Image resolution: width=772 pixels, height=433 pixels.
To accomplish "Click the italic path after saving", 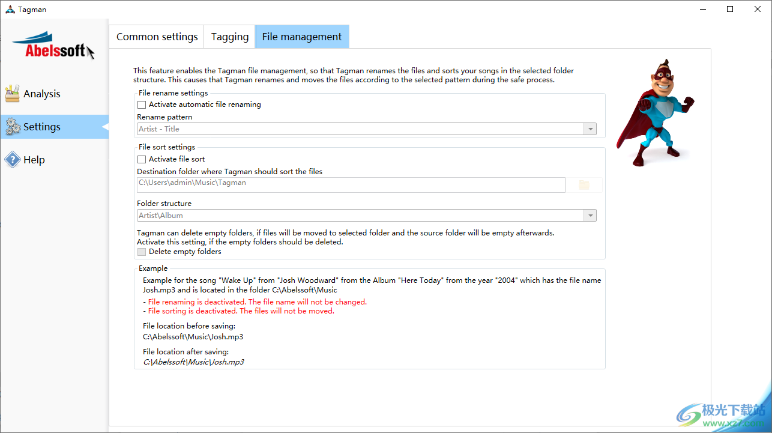I will click(193, 362).
